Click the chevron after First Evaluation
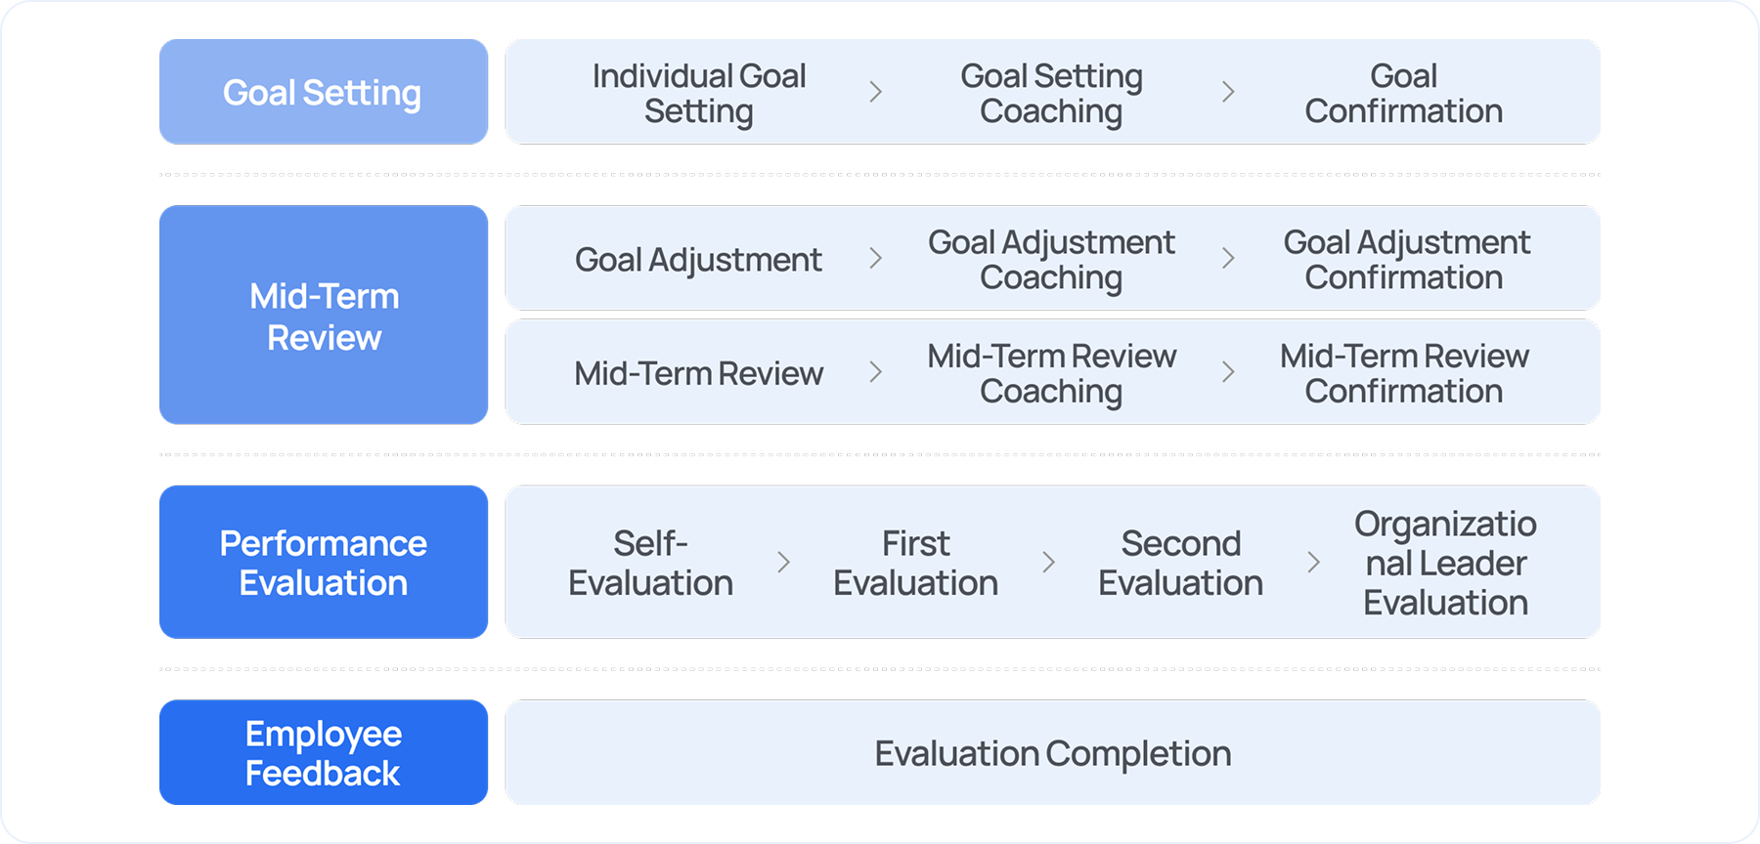This screenshot has height=844, width=1760. (1049, 563)
